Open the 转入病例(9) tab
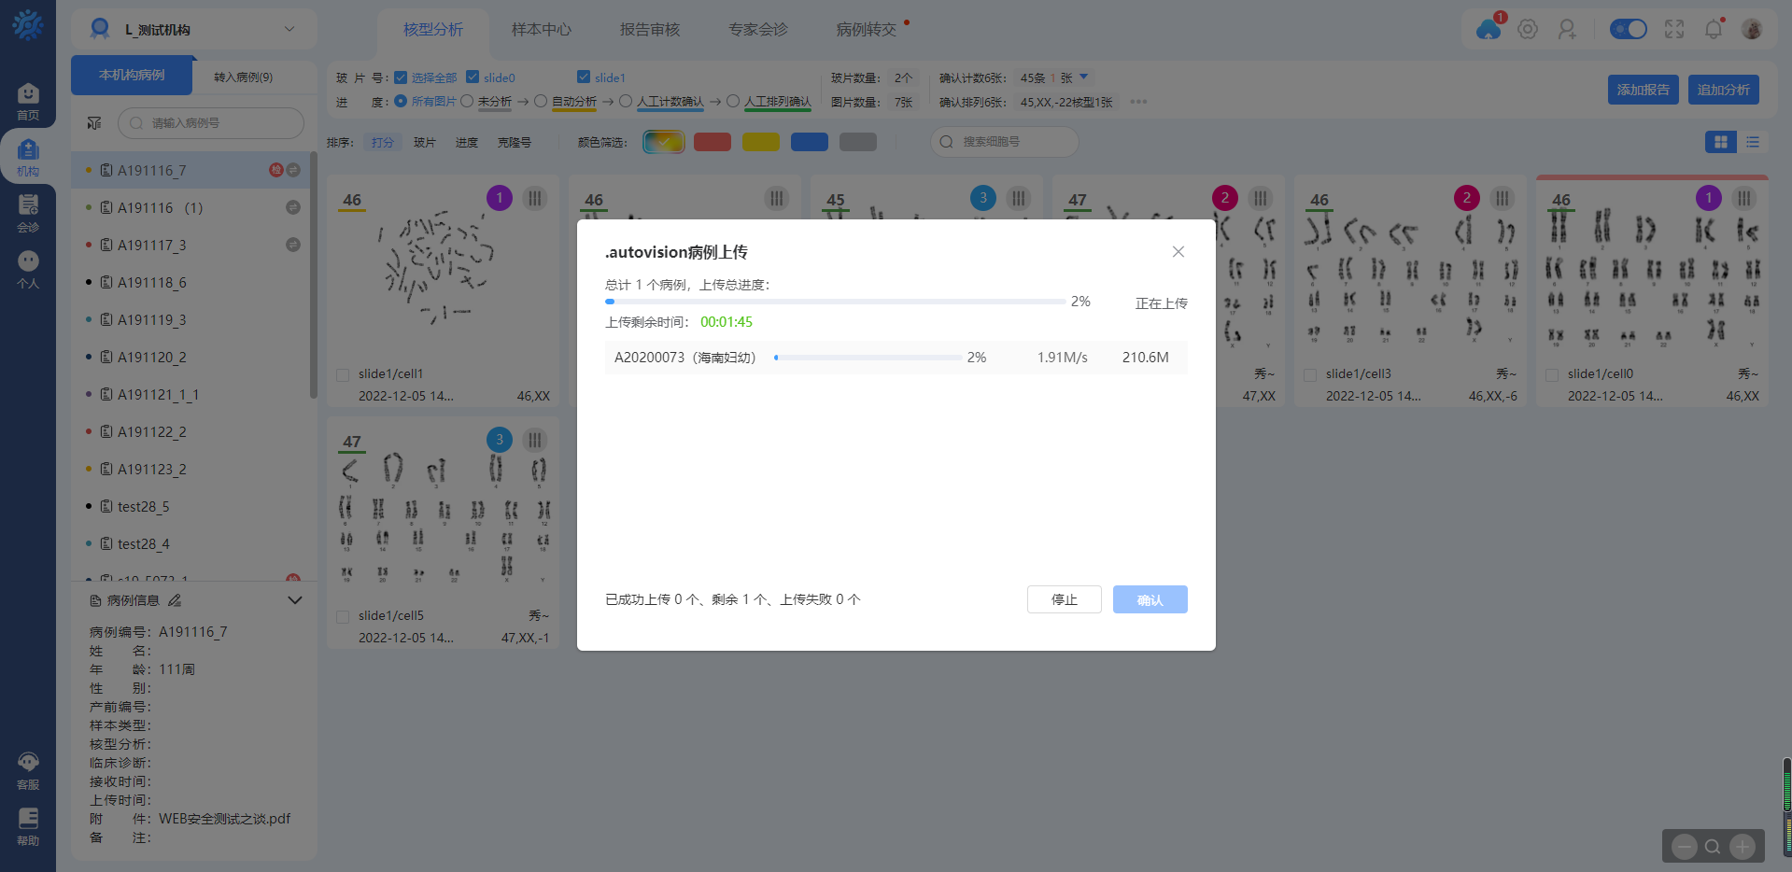Image resolution: width=1792 pixels, height=872 pixels. point(243,77)
